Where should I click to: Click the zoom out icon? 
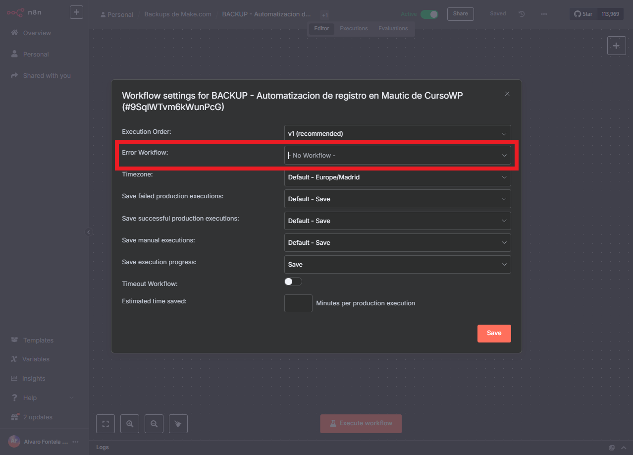point(154,424)
